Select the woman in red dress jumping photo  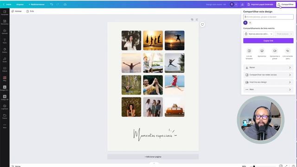[x=174, y=85]
